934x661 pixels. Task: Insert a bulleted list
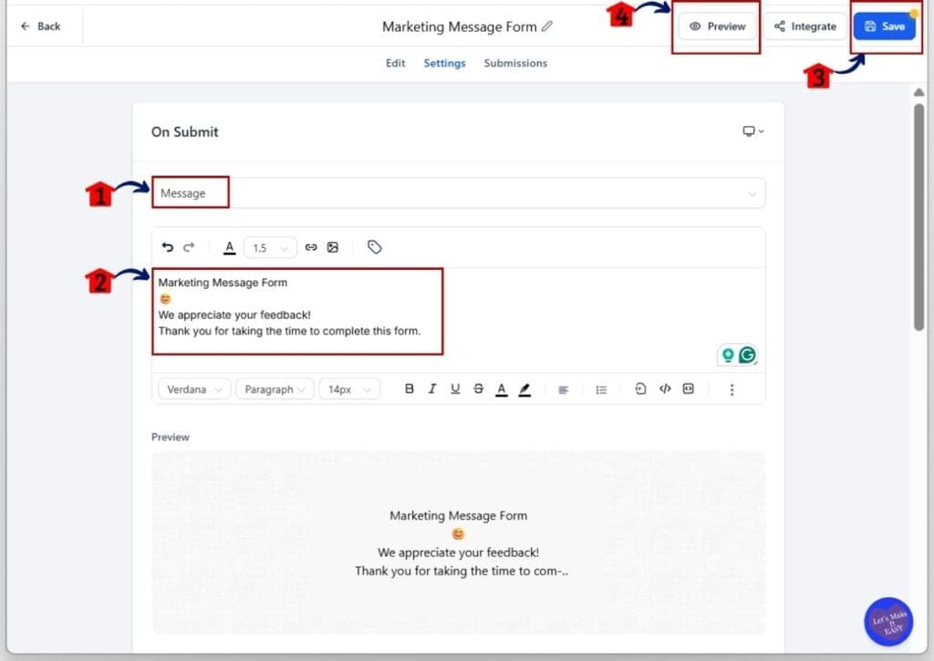coord(601,388)
